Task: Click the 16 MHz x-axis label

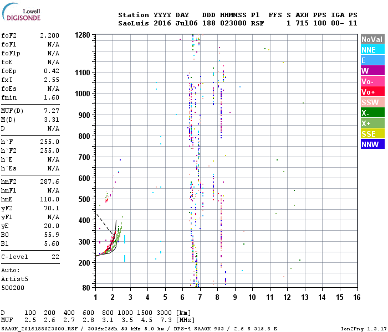Action: tap(356, 297)
